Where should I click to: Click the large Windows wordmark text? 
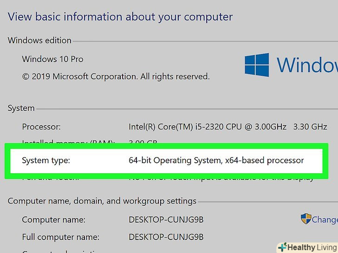[x=307, y=64]
